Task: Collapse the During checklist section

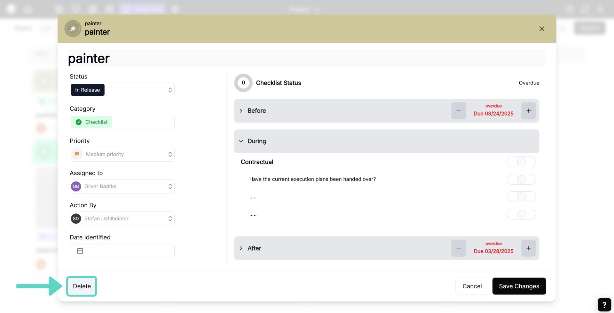Action: tap(241, 141)
